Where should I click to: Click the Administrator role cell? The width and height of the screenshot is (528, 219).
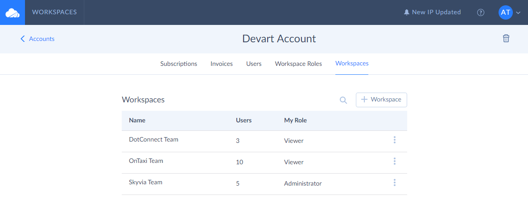(x=303, y=184)
